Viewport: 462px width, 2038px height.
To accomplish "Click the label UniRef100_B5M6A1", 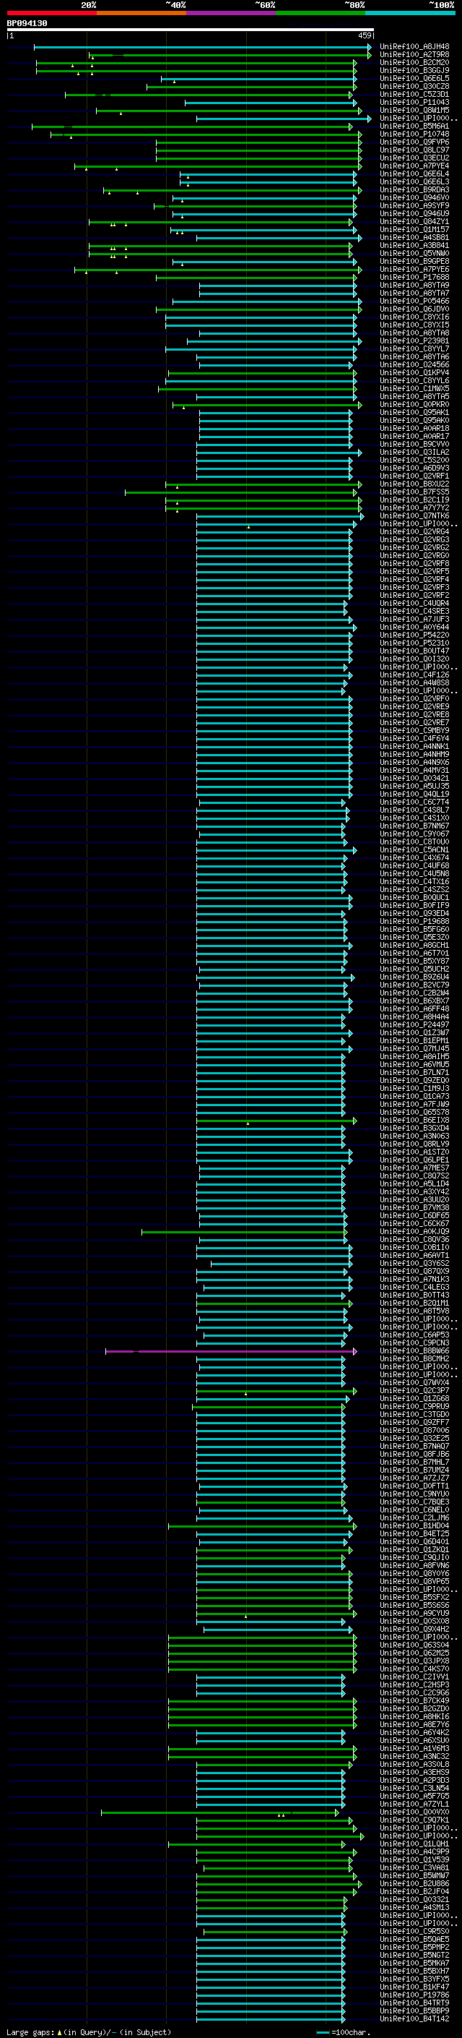I will pos(414,126).
